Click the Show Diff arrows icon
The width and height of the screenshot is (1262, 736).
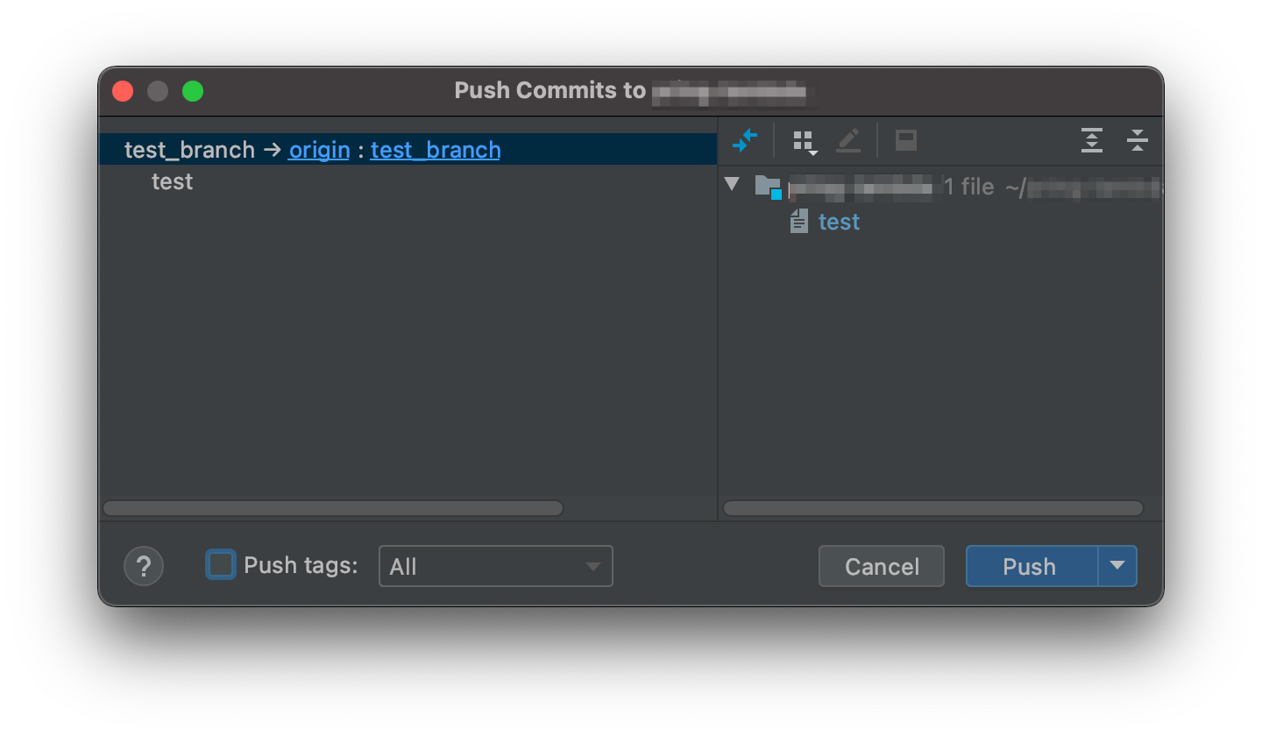(745, 140)
